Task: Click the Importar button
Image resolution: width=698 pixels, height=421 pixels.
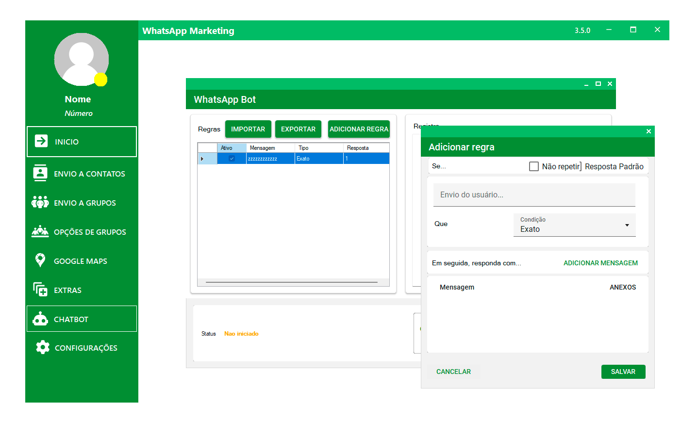Action: point(248,129)
